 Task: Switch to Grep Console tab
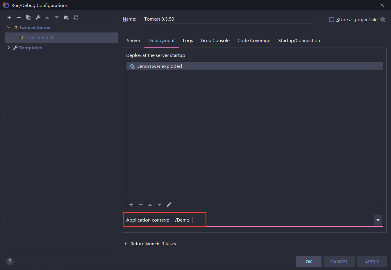(215, 41)
